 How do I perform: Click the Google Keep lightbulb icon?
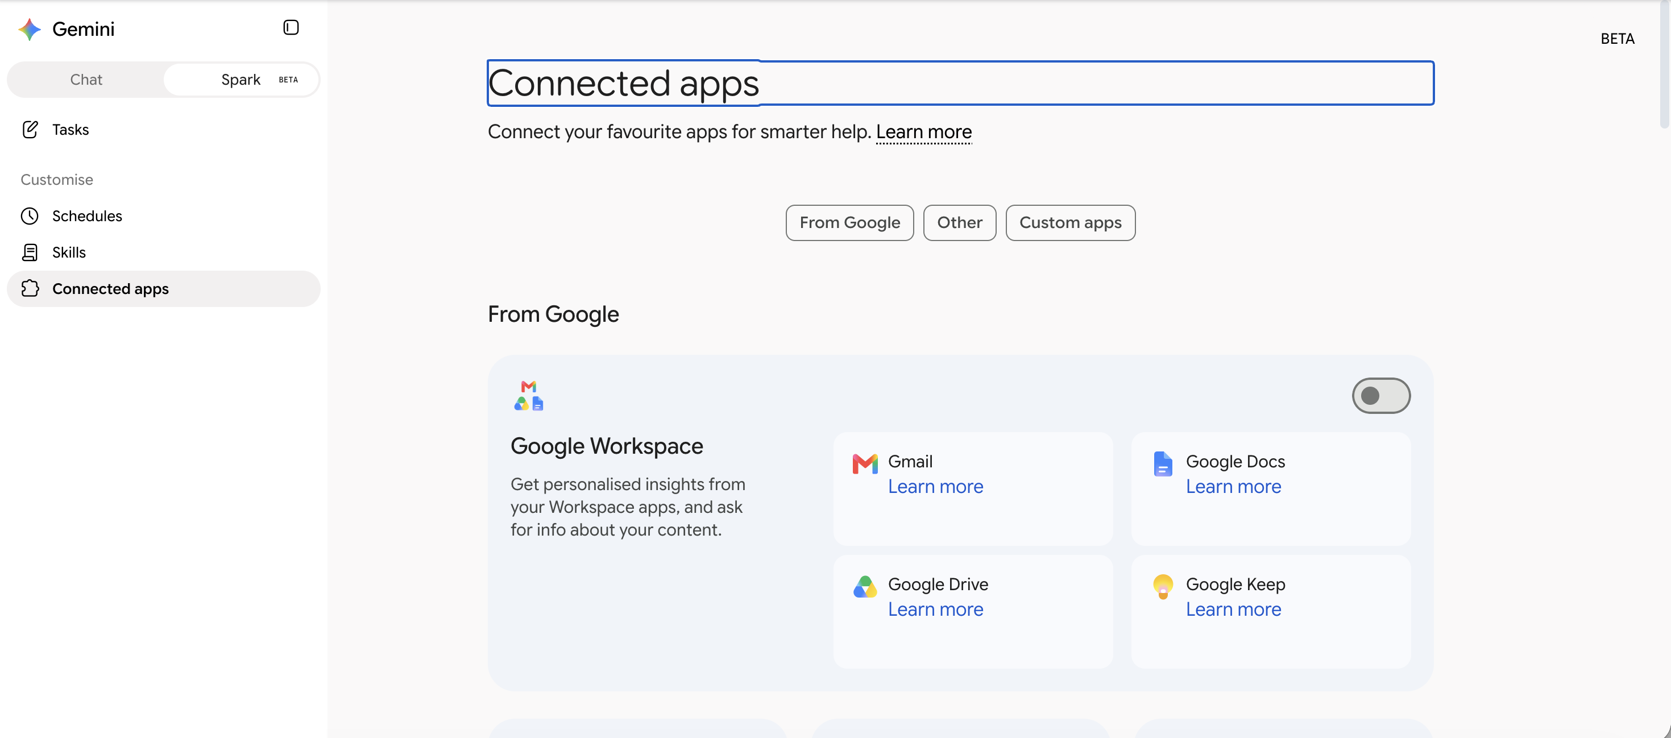(1163, 586)
